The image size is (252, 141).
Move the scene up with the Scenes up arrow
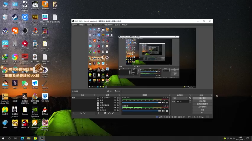tap(81, 113)
